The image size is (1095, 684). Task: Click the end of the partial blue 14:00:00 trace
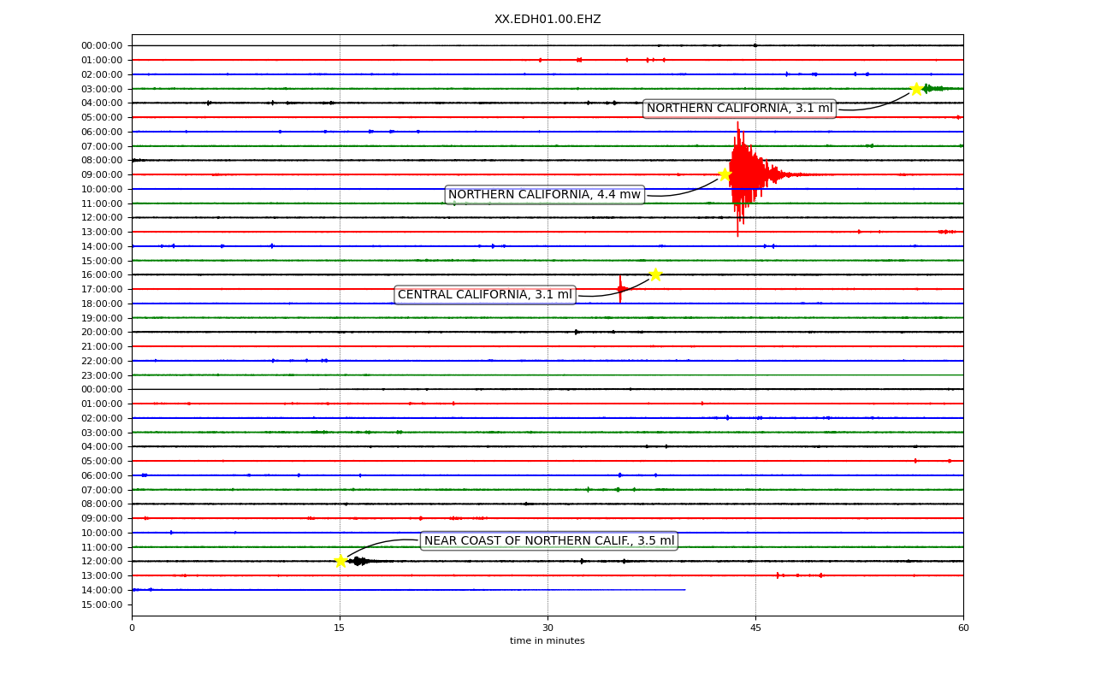point(684,590)
